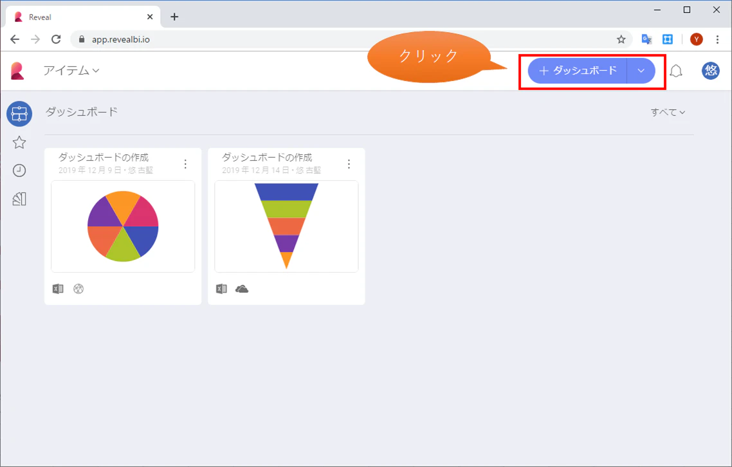The image size is (732, 467).
Task: Open the user avatar labeled 悠
Action: click(711, 71)
